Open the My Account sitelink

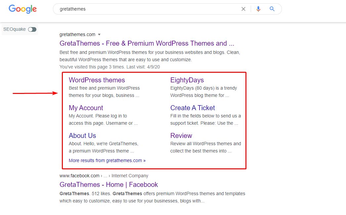[86, 108]
